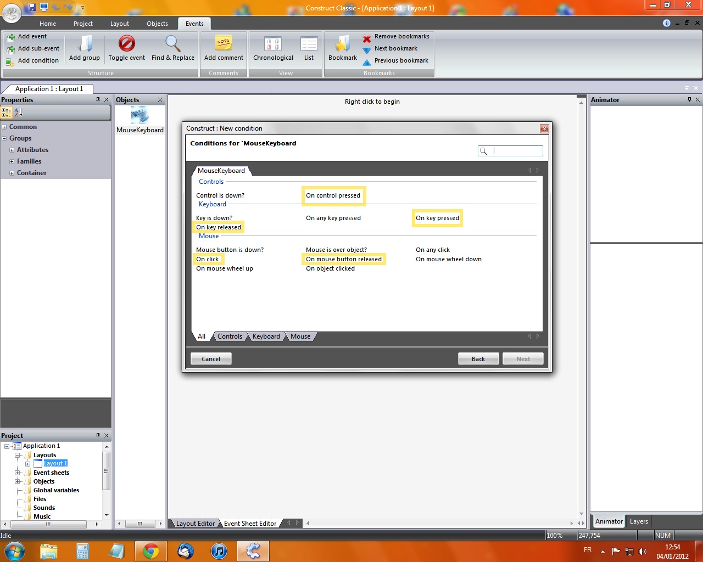Select Global variables in Project tree
Screen dimensions: 703x562
click(56, 490)
